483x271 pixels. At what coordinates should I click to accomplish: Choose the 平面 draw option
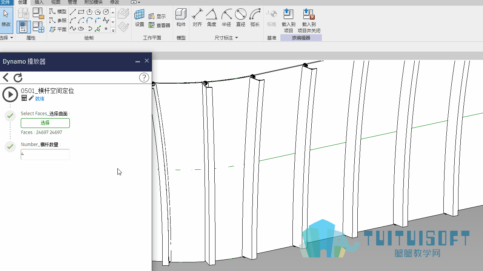(x=58, y=29)
